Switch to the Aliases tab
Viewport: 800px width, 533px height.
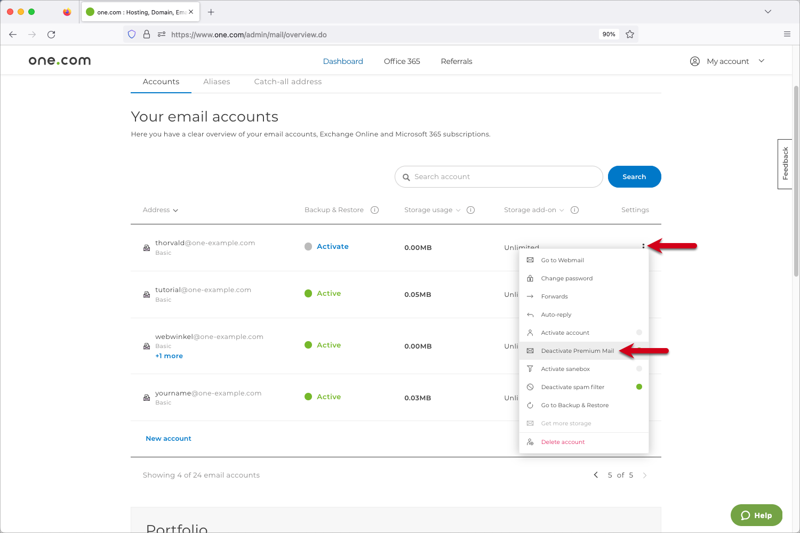point(217,82)
